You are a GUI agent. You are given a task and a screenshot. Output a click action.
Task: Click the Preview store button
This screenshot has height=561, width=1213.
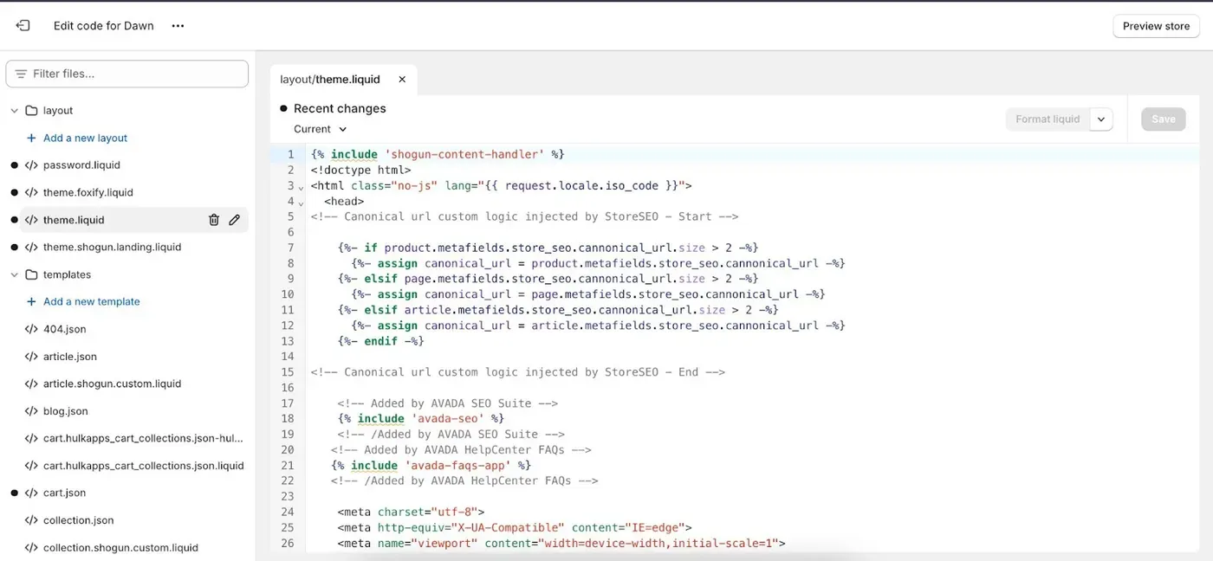click(1156, 26)
